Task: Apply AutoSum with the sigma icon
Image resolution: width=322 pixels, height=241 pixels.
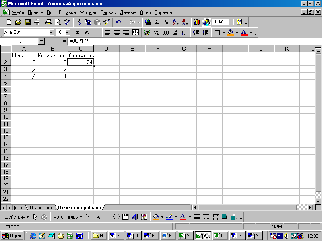Action: [157, 22]
